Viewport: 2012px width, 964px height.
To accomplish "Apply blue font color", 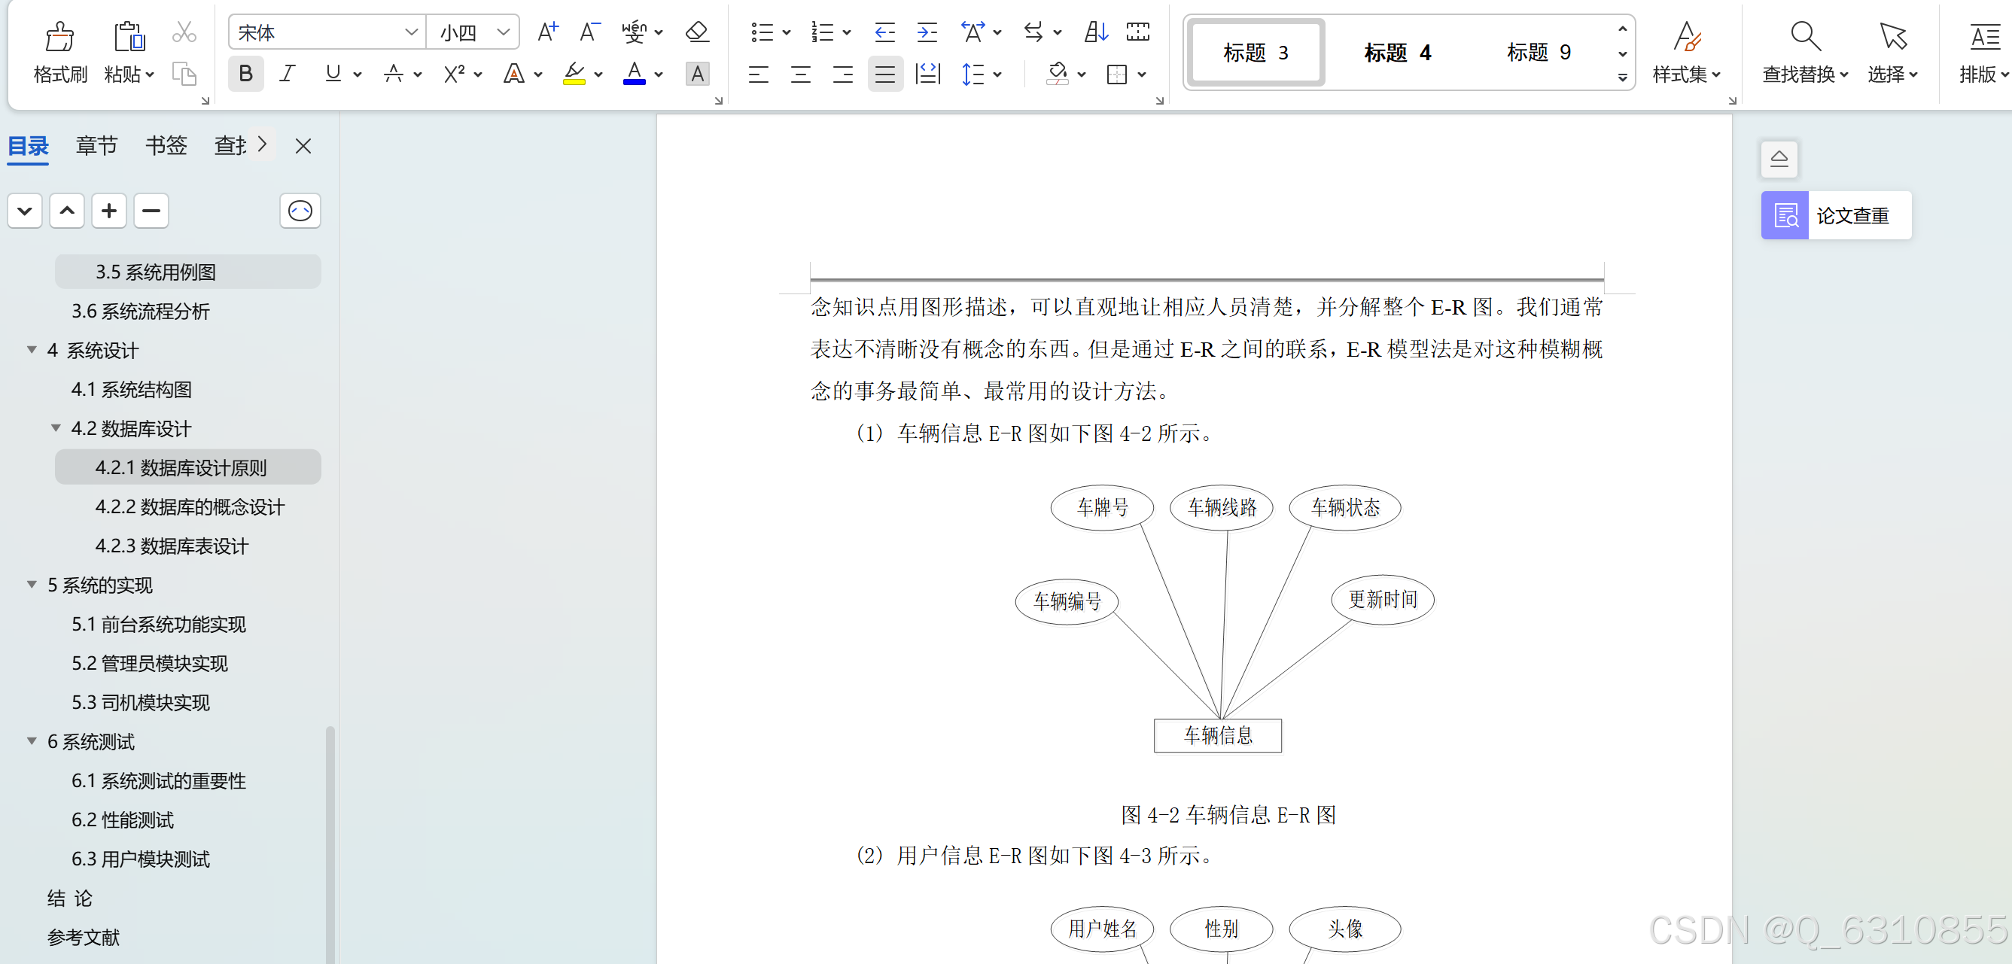I will pos(635,75).
